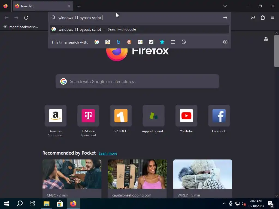
Task: Search in open Tabs icon
Action: [173, 42]
